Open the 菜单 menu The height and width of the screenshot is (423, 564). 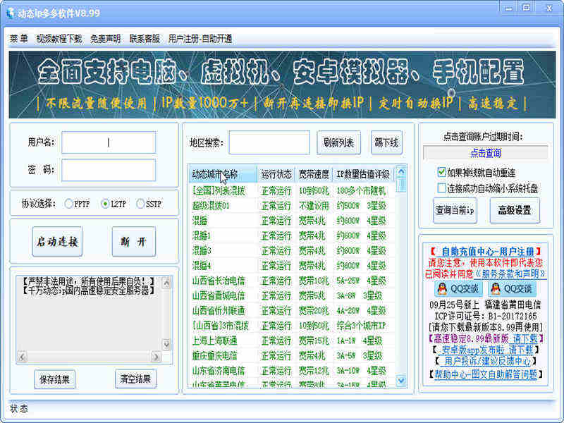coord(19,39)
